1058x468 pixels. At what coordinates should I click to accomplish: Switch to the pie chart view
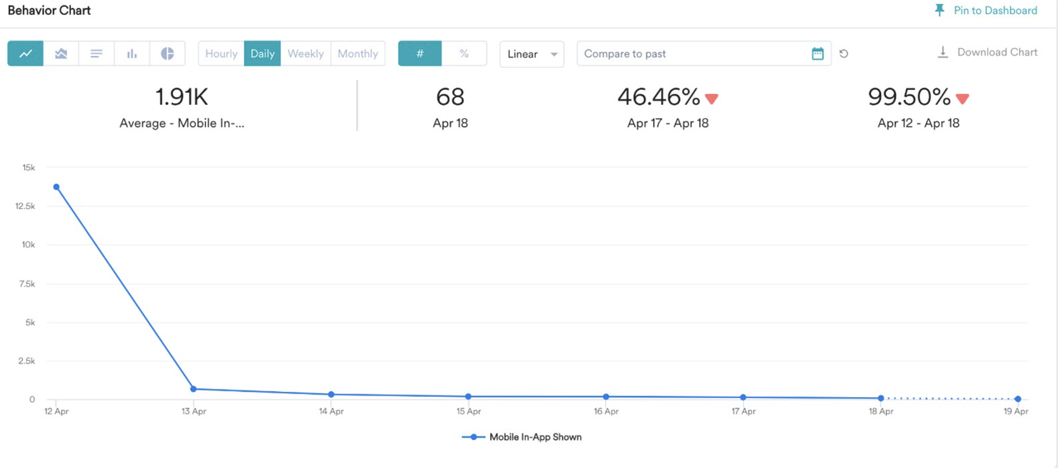[167, 54]
